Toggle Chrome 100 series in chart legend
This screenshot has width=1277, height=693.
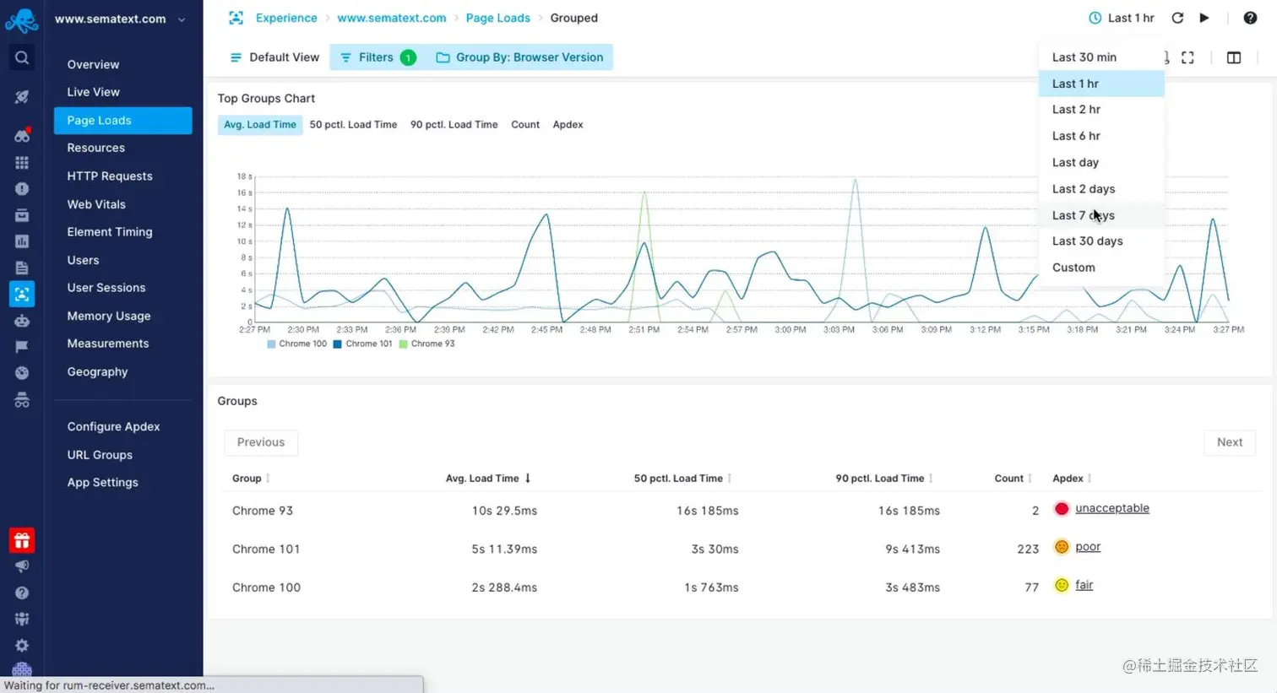click(296, 344)
